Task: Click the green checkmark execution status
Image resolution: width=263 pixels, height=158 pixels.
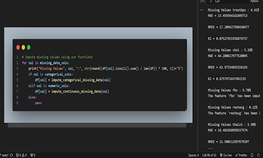Action: pyautogui.click(x=211, y=1)
